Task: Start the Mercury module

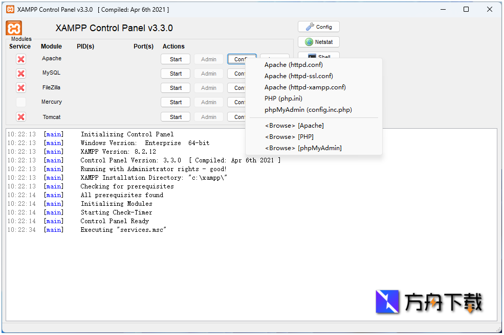Action: pos(176,102)
